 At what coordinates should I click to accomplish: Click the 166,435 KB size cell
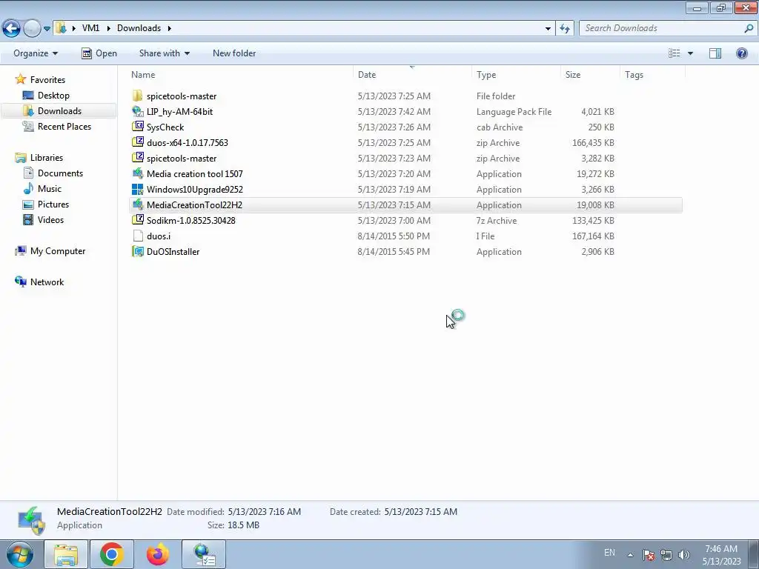click(593, 143)
